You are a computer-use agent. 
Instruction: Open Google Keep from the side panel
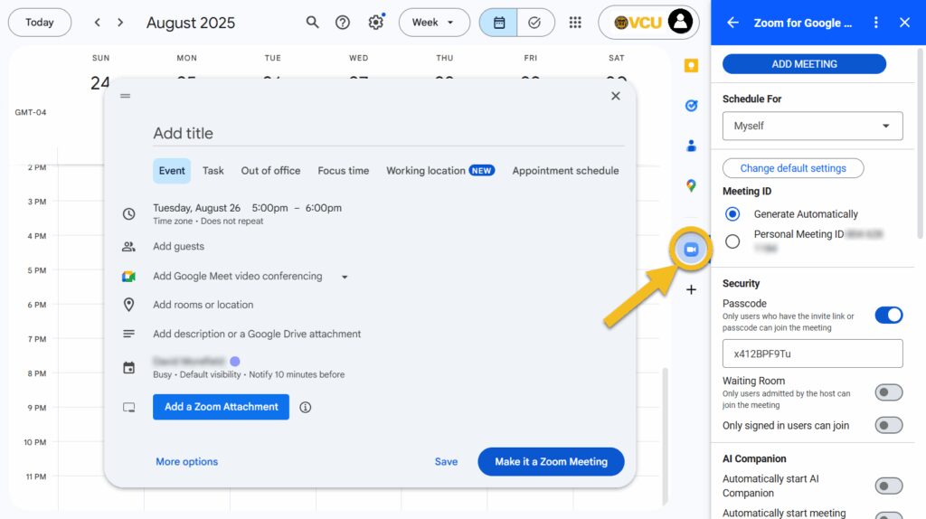tap(691, 66)
